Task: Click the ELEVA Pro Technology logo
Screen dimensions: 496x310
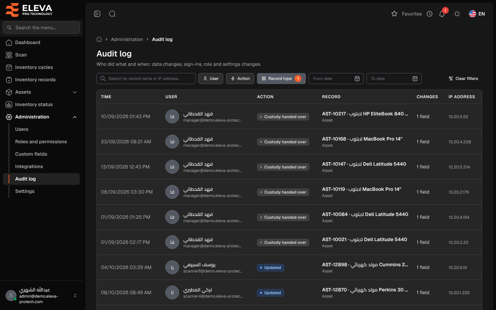Action: (x=29, y=10)
